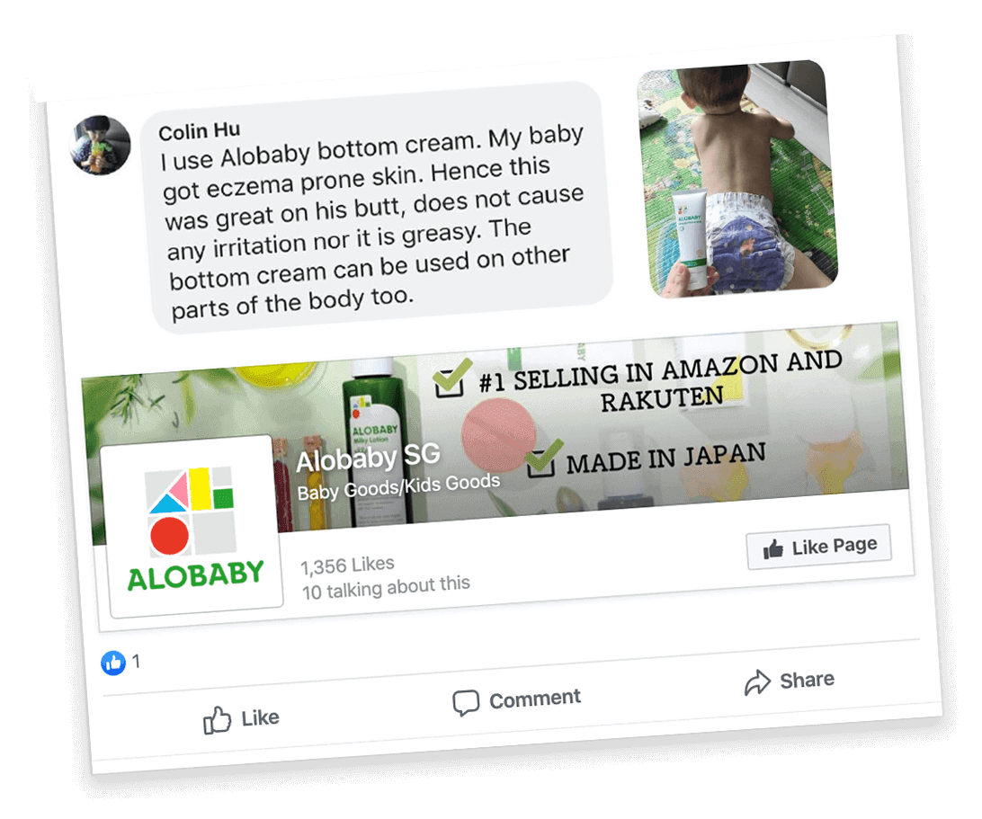Open the Alobaby SG page name

(x=369, y=458)
